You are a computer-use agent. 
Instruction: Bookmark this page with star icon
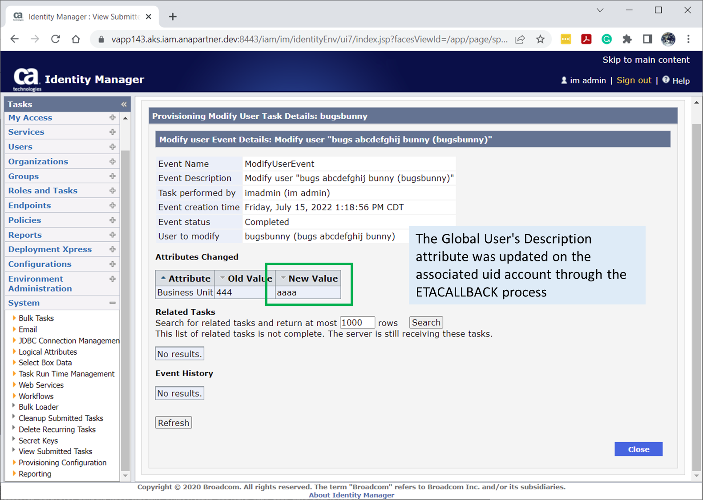(540, 40)
